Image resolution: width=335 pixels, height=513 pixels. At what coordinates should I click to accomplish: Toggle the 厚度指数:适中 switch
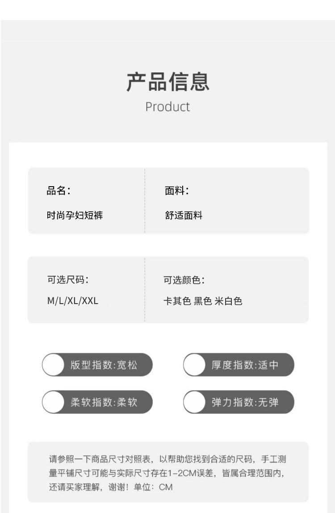click(195, 365)
